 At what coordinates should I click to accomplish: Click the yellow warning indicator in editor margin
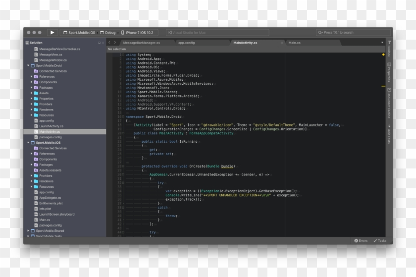383,55
